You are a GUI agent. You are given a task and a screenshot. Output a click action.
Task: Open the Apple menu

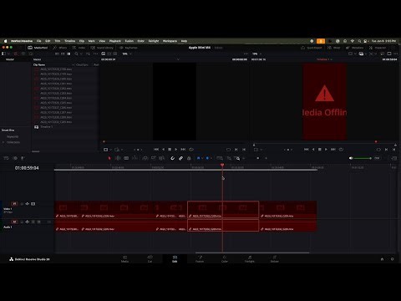(5, 41)
